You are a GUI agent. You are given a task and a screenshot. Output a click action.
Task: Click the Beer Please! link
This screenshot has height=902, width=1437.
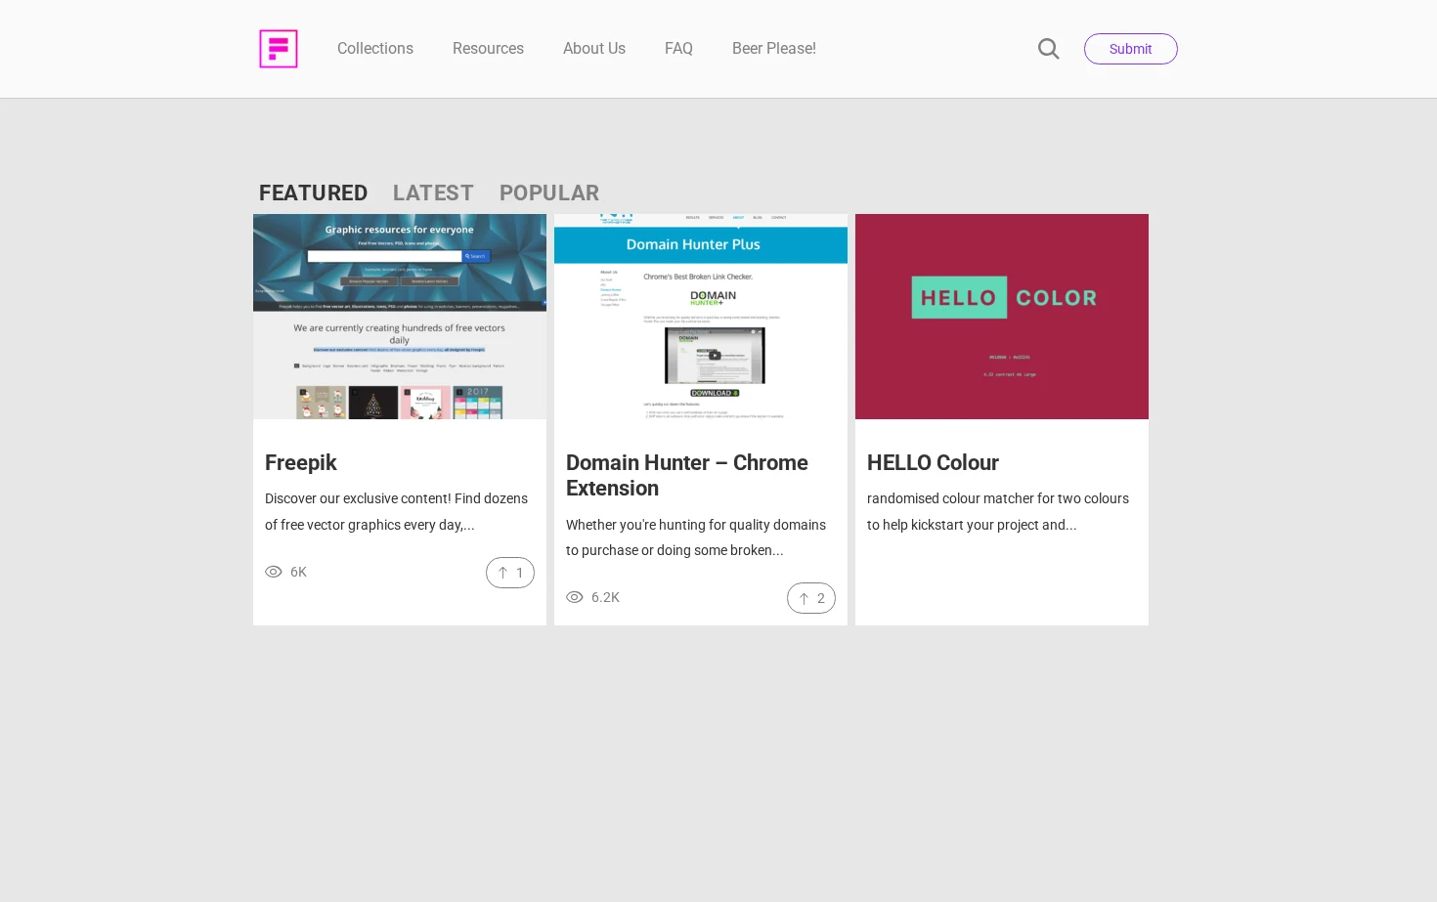pos(774,49)
